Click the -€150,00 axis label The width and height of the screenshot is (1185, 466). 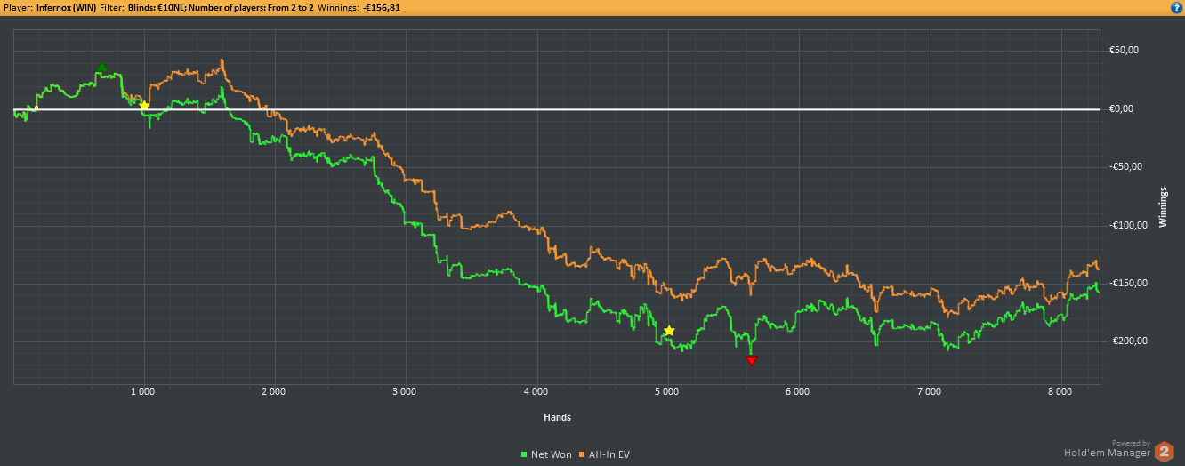pyautogui.click(x=1126, y=283)
